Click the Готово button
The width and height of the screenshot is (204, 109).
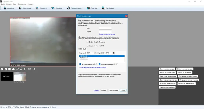point(123,90)
